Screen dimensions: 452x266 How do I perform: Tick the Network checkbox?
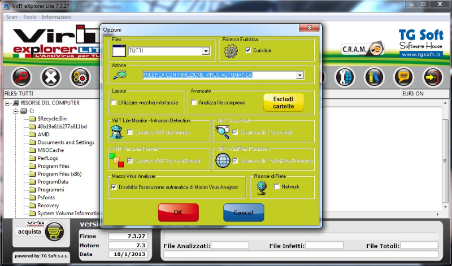276,186
